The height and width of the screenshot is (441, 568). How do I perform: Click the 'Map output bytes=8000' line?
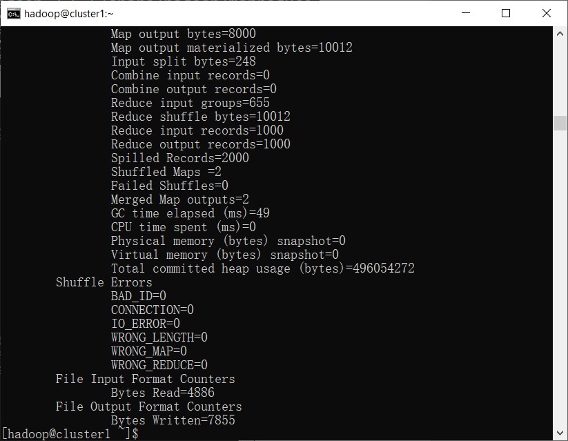183,34
